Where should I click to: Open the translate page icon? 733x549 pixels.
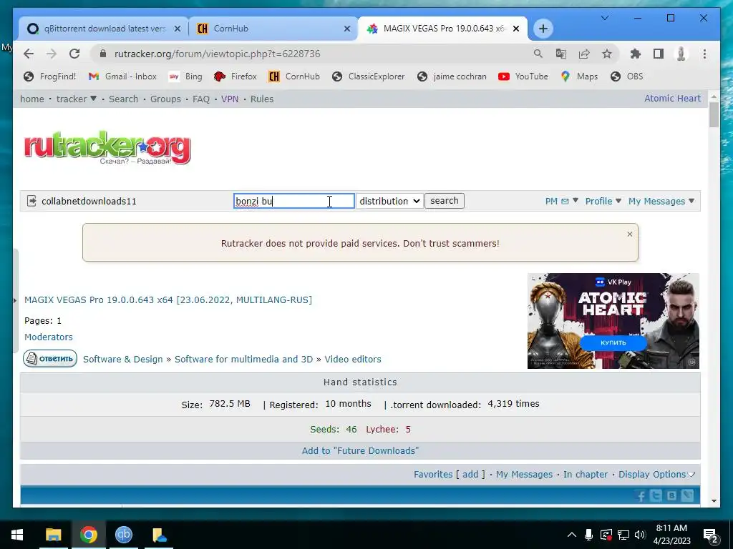(561, 54)
